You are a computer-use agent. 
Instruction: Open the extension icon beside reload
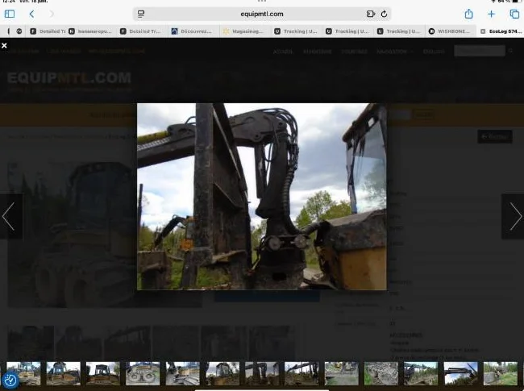(371, 14)
